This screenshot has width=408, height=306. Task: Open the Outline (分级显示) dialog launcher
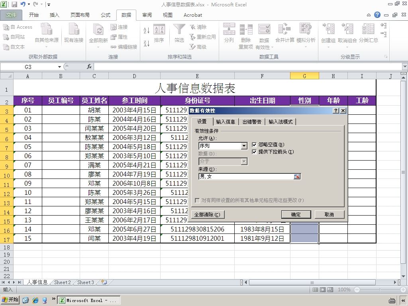tap(386, 57)
